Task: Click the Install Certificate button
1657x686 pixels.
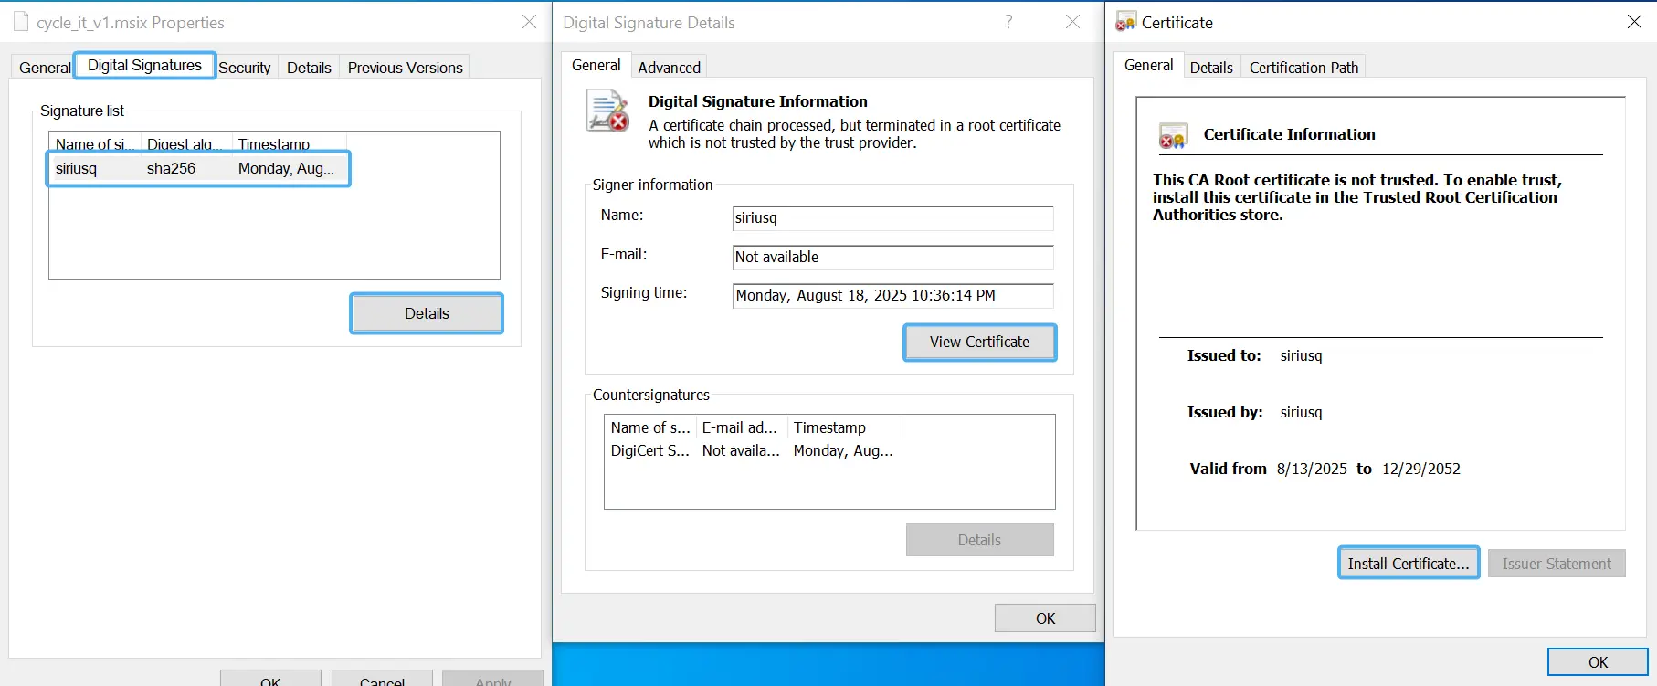Action: click(1409, 564)
